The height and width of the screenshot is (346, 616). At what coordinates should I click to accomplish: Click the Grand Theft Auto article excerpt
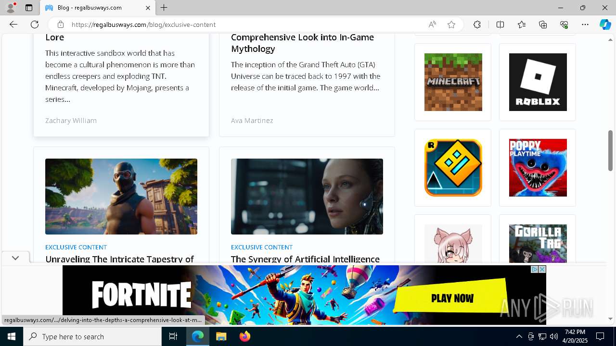[306, 76]
